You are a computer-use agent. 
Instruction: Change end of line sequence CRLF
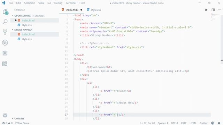pos(184,123)
